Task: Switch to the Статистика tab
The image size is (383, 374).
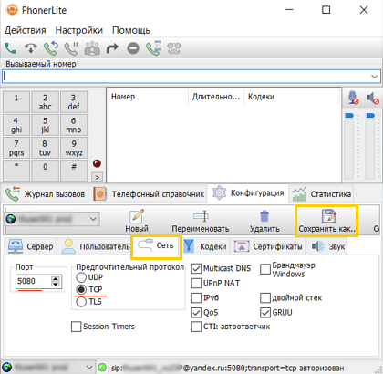Action: tap(321, 194)
